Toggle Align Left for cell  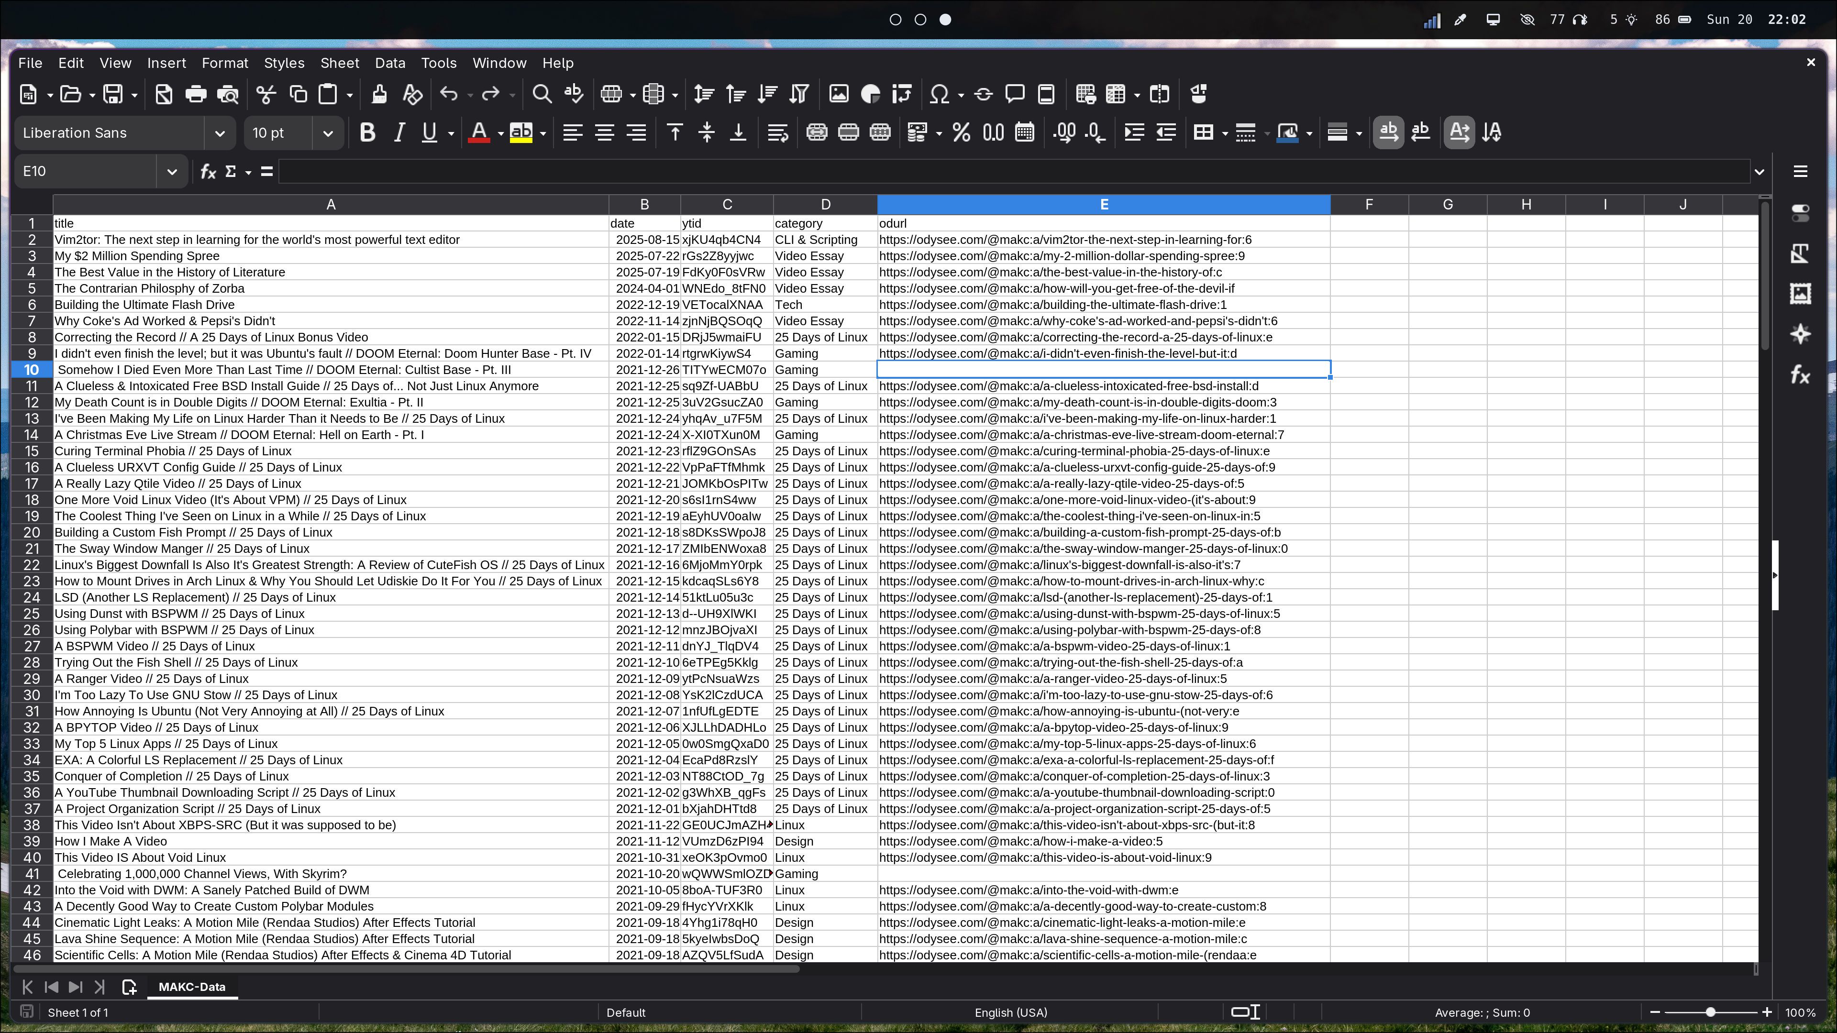pyautogui.click(x=573, y=132)
